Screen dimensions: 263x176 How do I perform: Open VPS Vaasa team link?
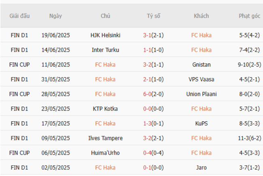tap(201, 79)
